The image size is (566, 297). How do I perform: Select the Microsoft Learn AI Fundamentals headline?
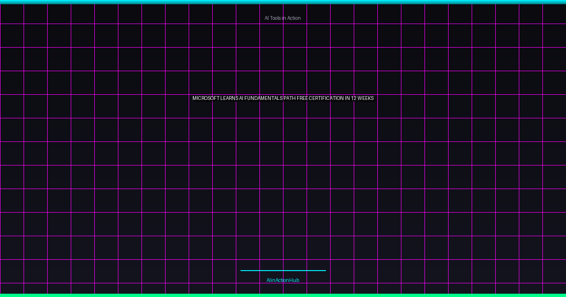[283, 98]
